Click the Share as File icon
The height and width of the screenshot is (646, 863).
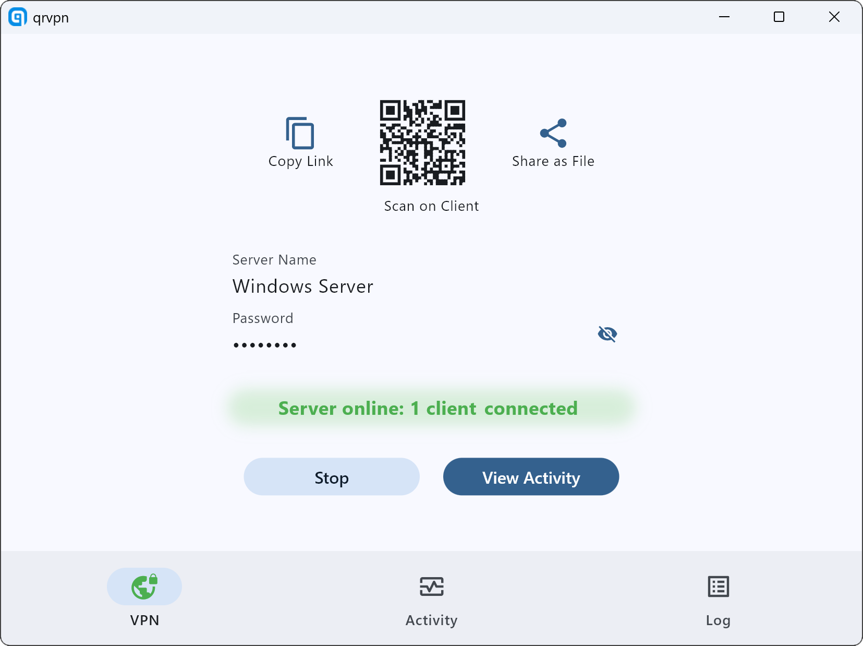coord(553,133)
